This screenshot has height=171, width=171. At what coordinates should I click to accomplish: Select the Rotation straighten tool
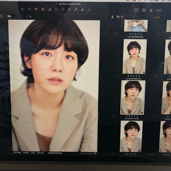pyautogui.click(x=50, y=10)
